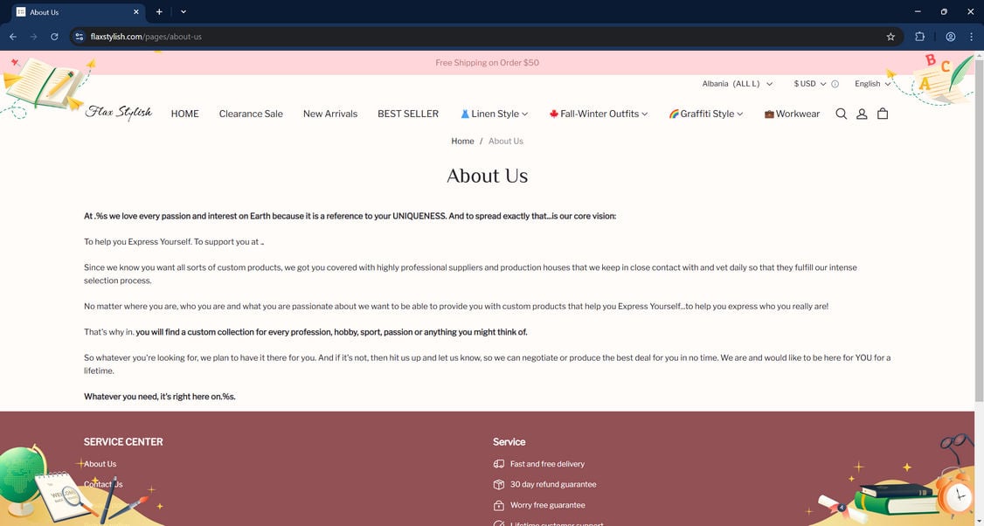
Task: Open the browser extensions puzzle icon
Action: [x=920, y=37]
